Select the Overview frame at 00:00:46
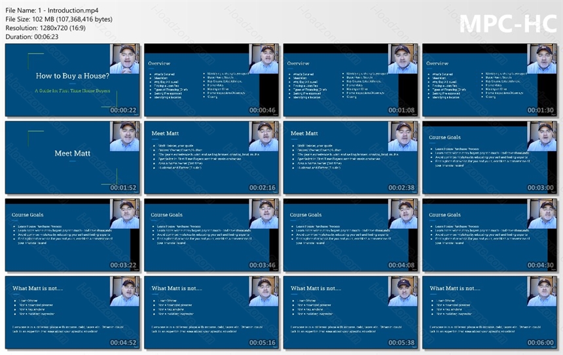This screenshot has width=563, height=355. pyautogui.click(x=211, y=80)
